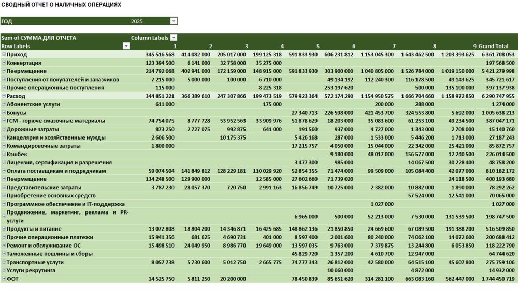Viewport: 518px width, 291px height.
Task: Click the plus icon beside Кэшбек
Action: coord(4,154)
